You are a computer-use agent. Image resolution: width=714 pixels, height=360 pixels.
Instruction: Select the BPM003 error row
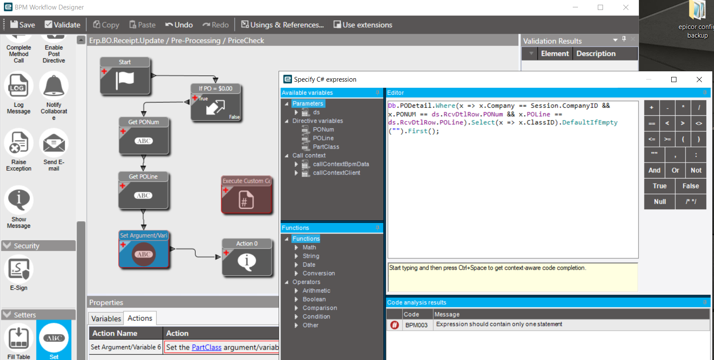548,325
